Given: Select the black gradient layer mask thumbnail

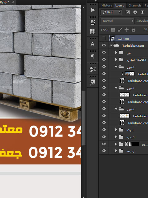Looking at the screenshot, I should [134, 144].
